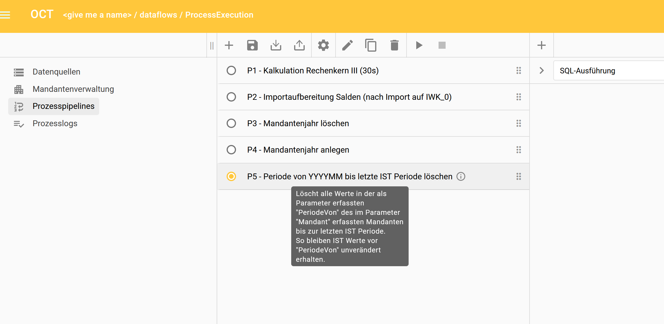This screenshot has width=664, height=324.
Task: Open Datenquellen in the sidebar
Action: click(56, 72)
